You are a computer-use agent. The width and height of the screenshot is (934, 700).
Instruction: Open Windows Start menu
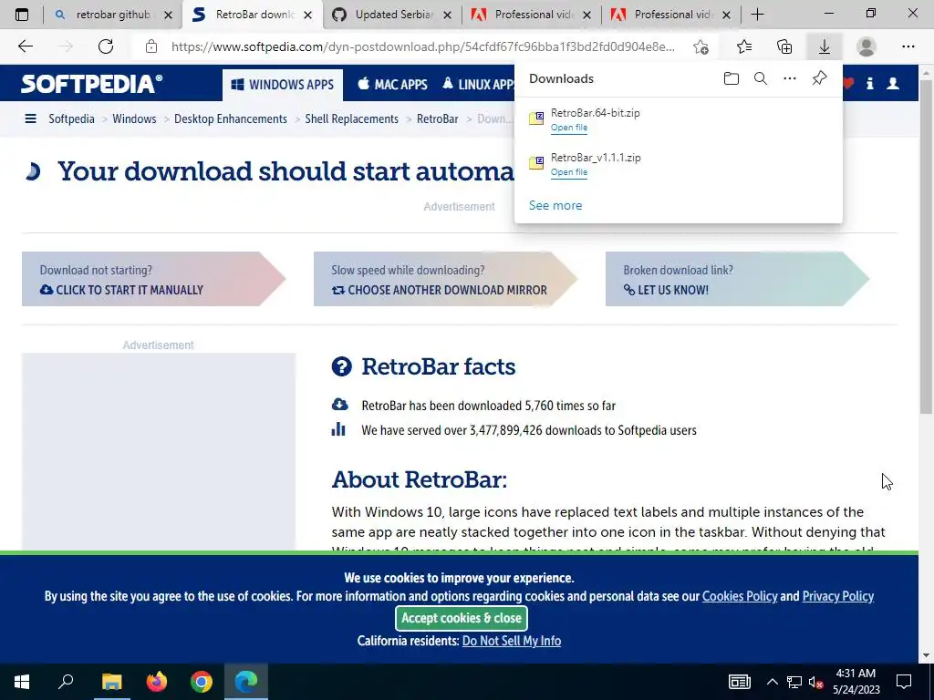pyautogui.click(x=22, y=682)
